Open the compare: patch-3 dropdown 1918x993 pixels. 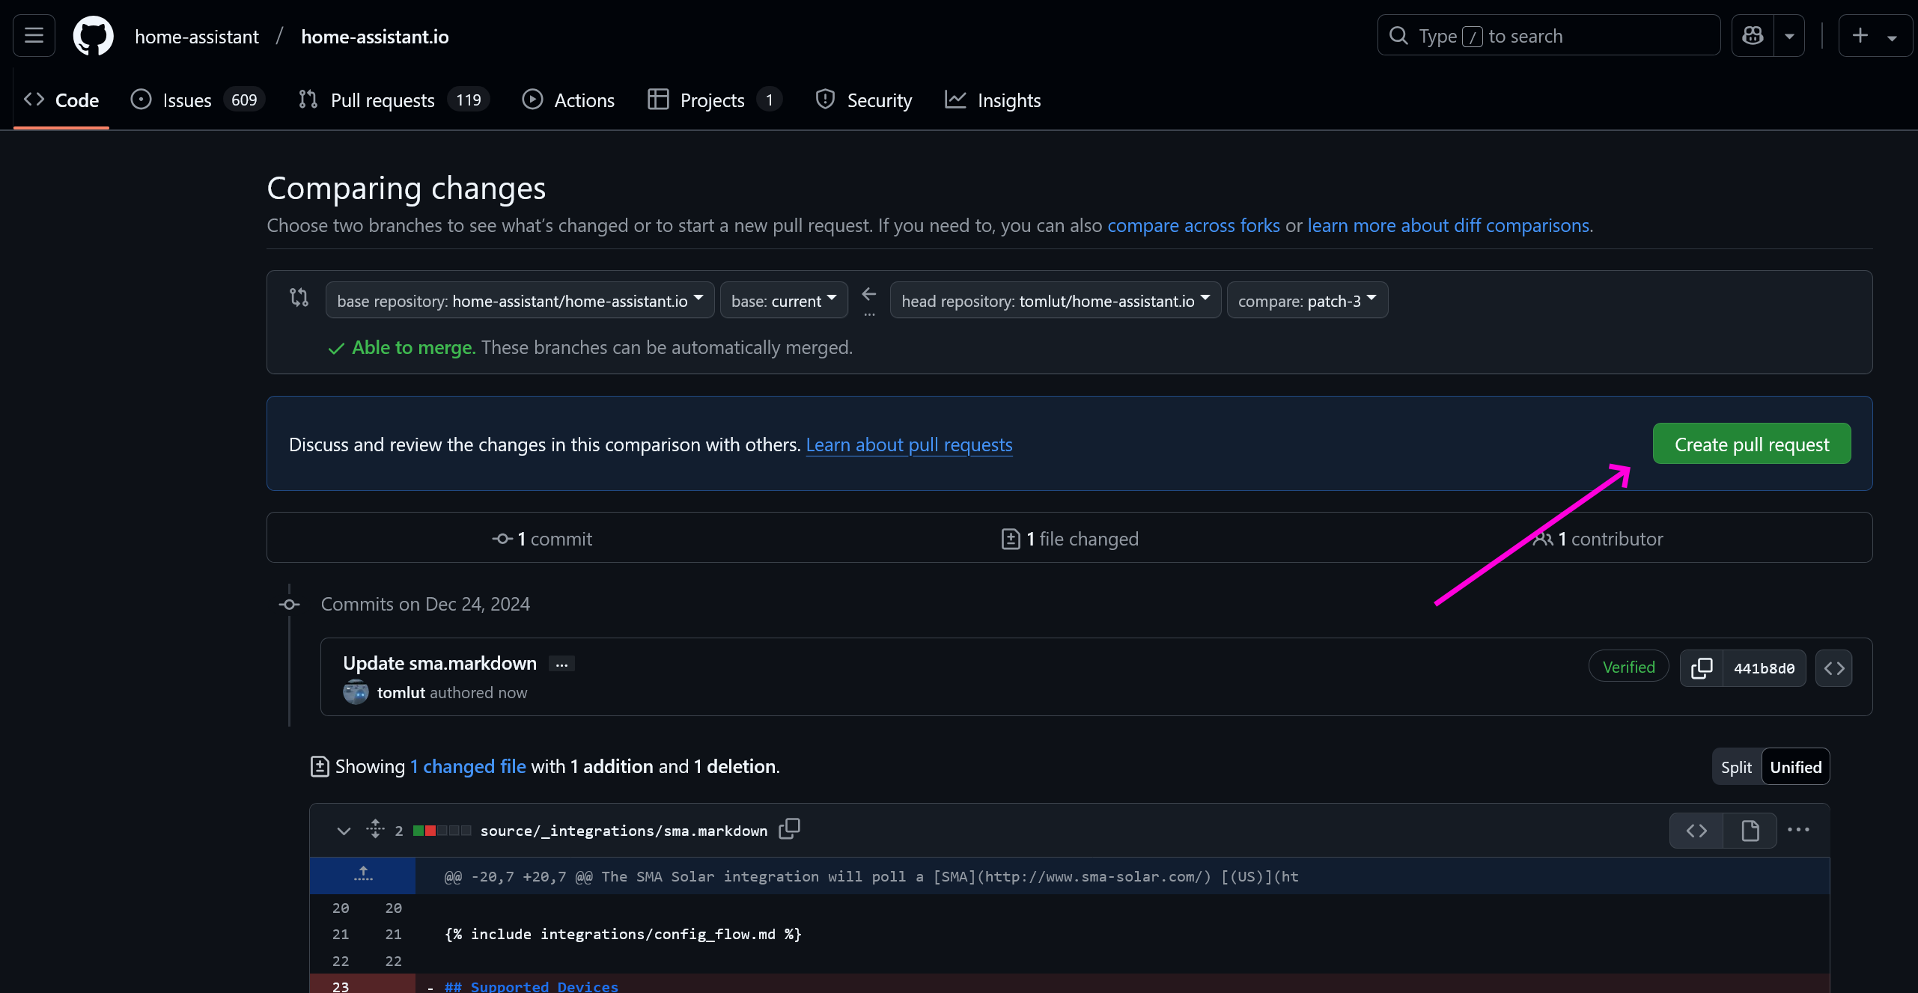point(1306,300)
